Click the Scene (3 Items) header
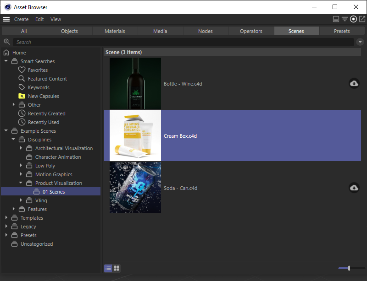This screenshot has width=367, height=281. [233, 52]
